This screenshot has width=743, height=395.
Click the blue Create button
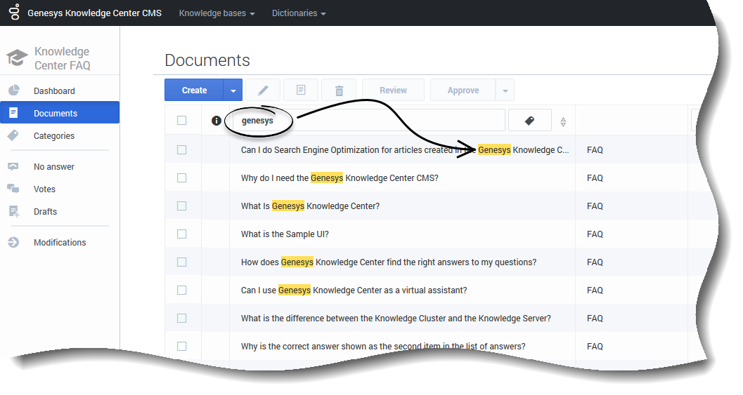[194, 91]
